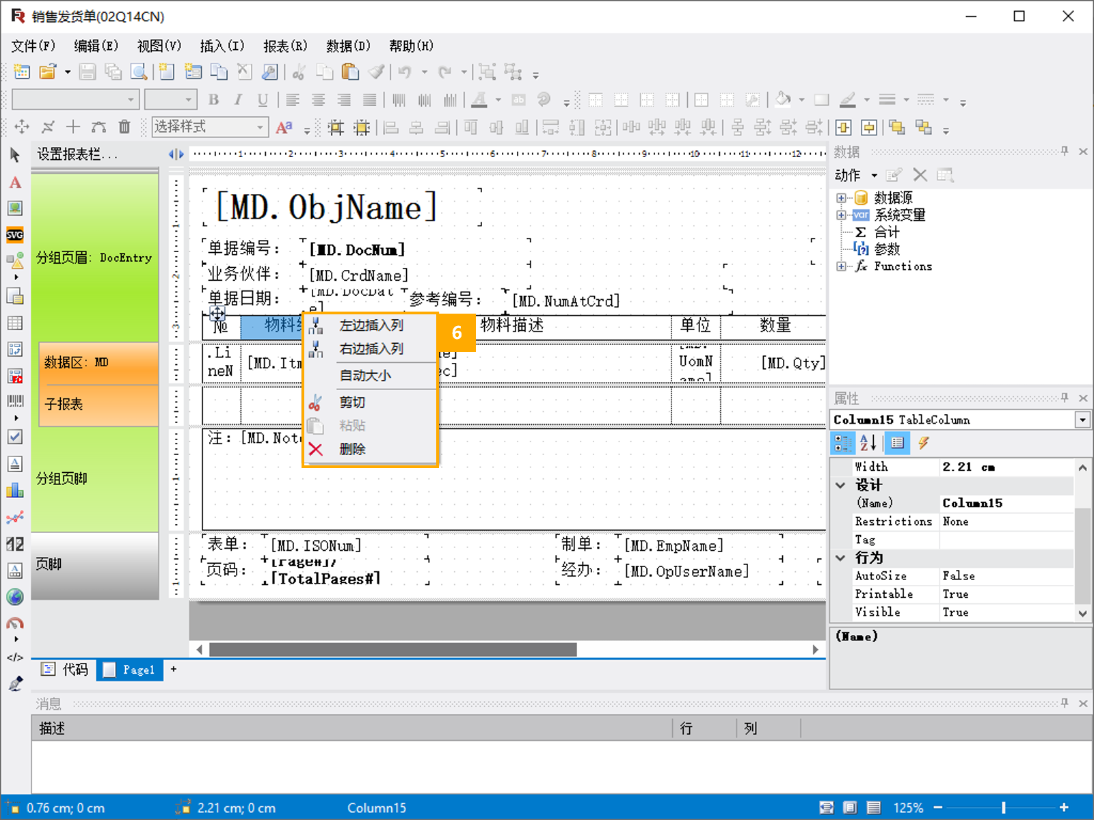Select the Table object tool

(15, 323)
